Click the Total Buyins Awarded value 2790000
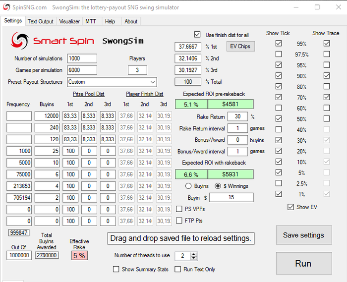 pyautogui.click(x=47, y=255)
